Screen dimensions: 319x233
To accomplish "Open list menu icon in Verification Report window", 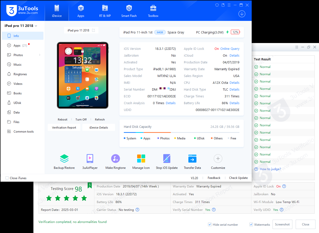I will (x=297, y=47).
